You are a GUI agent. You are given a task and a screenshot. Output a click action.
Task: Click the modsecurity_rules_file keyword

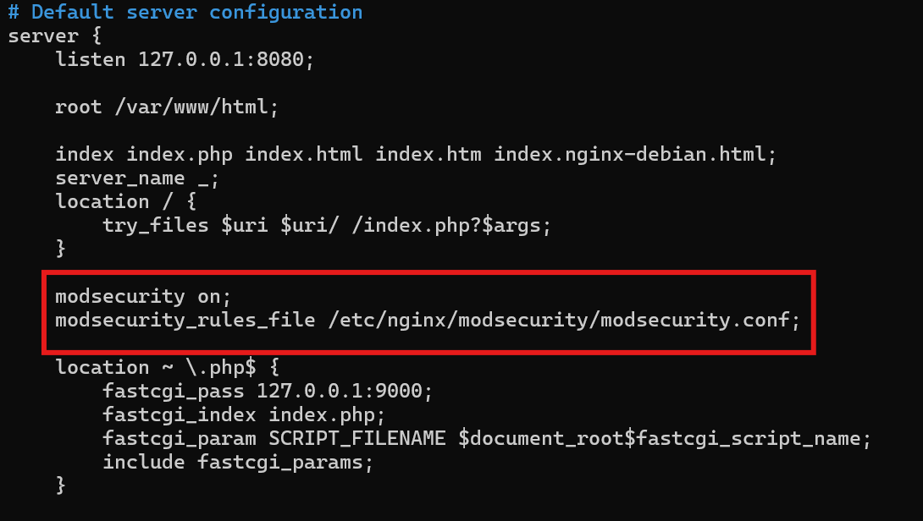[185, 320]
